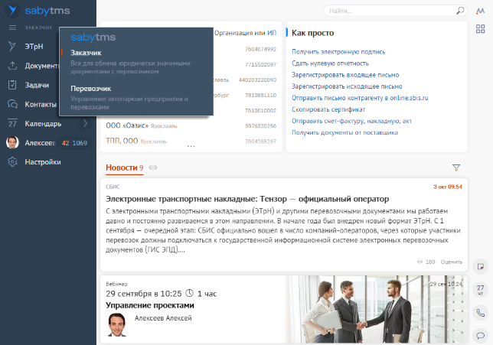Click Получить документы от поставщика link
Screen dimensions: 493x345
click(x=345, y=132)
